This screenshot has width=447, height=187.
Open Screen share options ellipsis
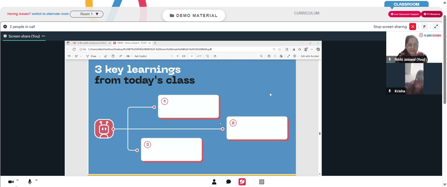[x=43, y=36]
